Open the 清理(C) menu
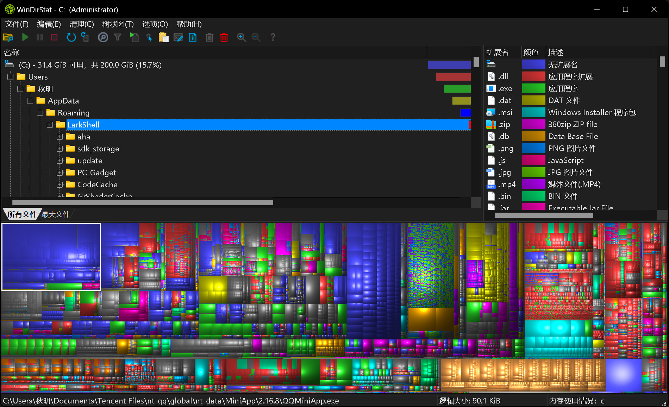The width and height of the screenshot is (669, 407). click(82, 24)
